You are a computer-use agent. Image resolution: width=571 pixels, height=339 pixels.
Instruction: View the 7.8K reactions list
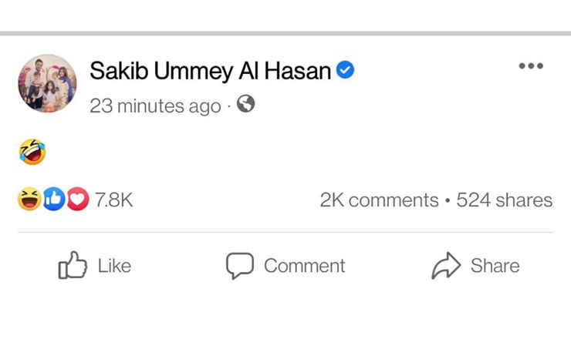coord(114,200)
